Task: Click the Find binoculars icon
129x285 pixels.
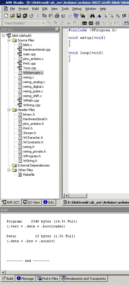Action: coord(92,16)
